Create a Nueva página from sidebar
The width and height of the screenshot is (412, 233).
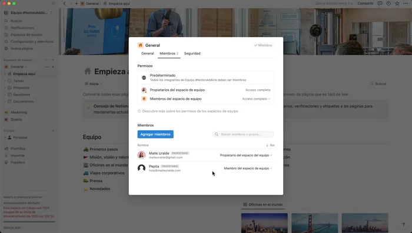coord(22,49)
